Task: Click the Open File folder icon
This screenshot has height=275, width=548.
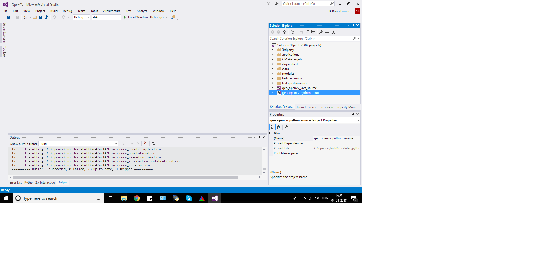Action: (34, 17)
